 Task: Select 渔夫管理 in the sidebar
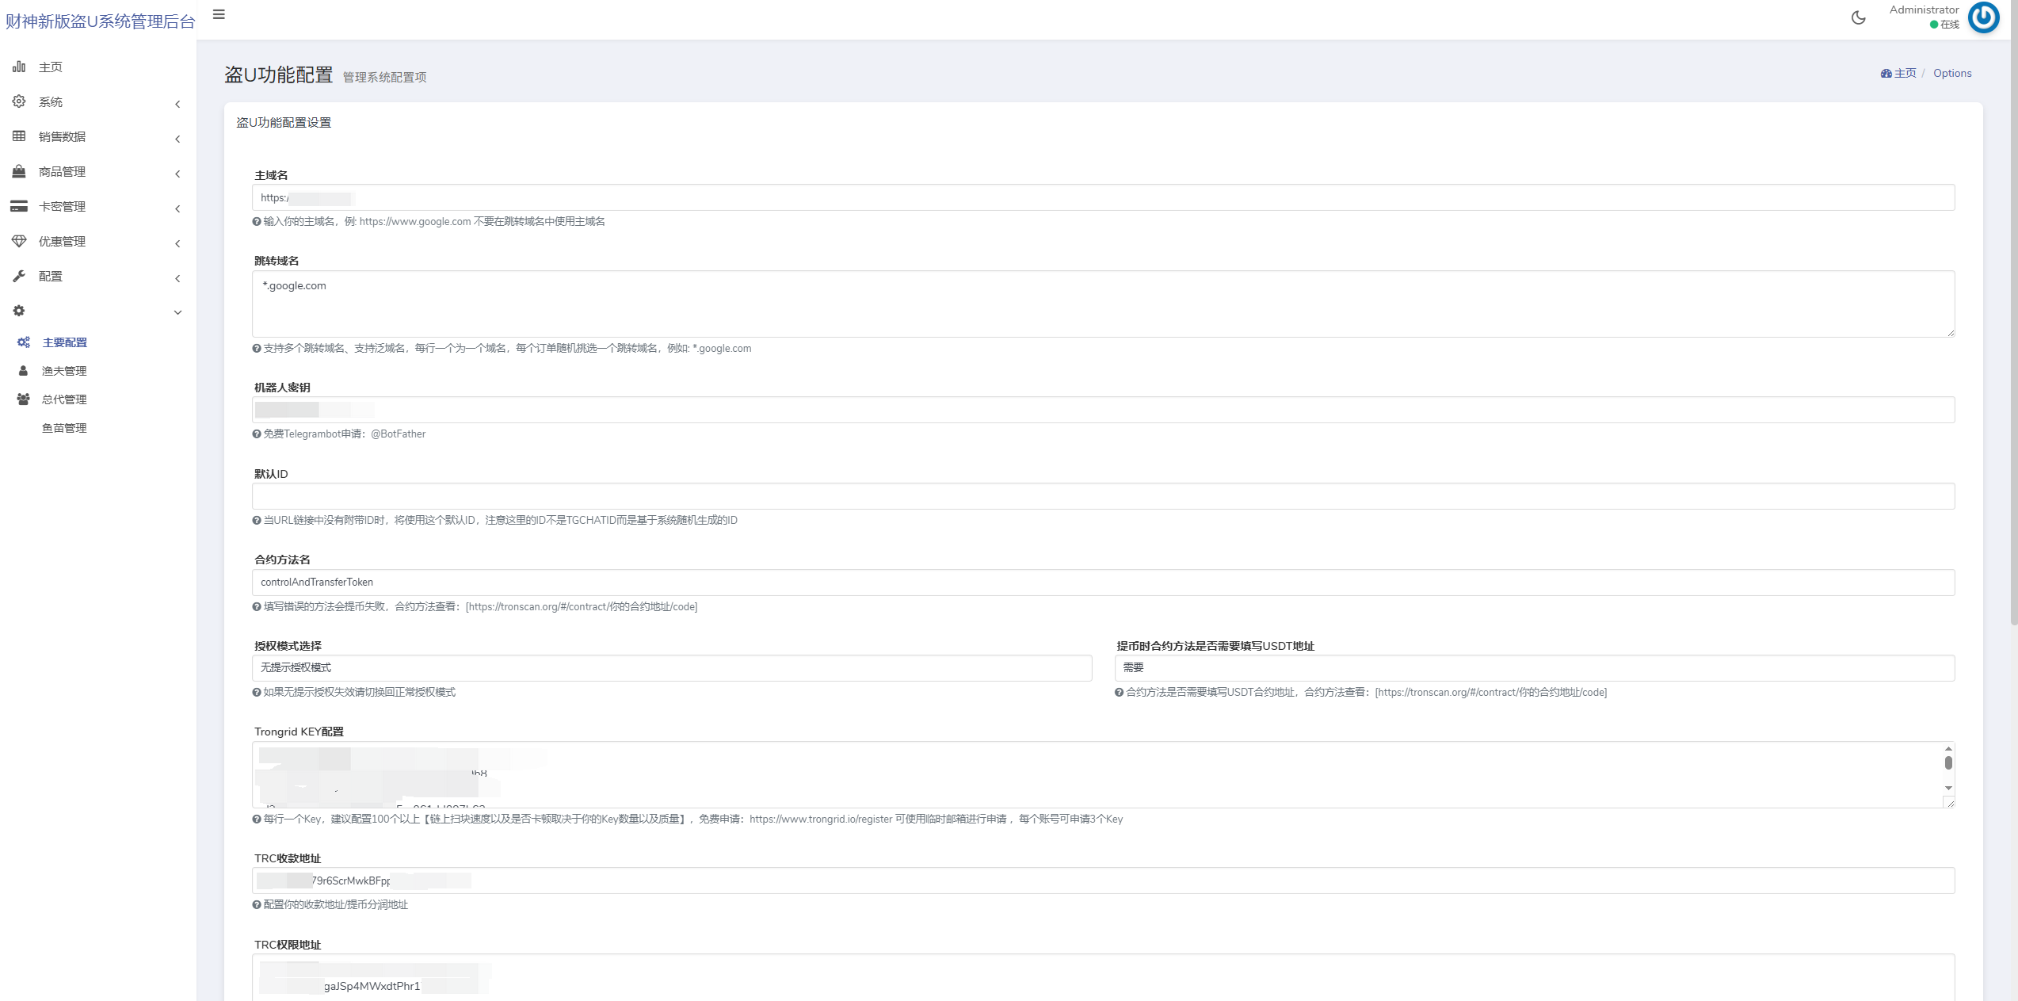click(x=64, y=371)
